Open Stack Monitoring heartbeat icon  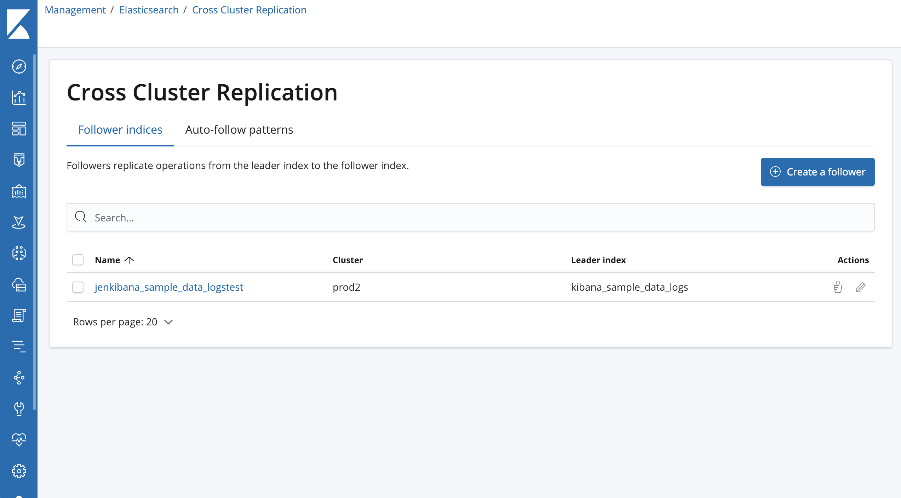[x=19, y=440]
